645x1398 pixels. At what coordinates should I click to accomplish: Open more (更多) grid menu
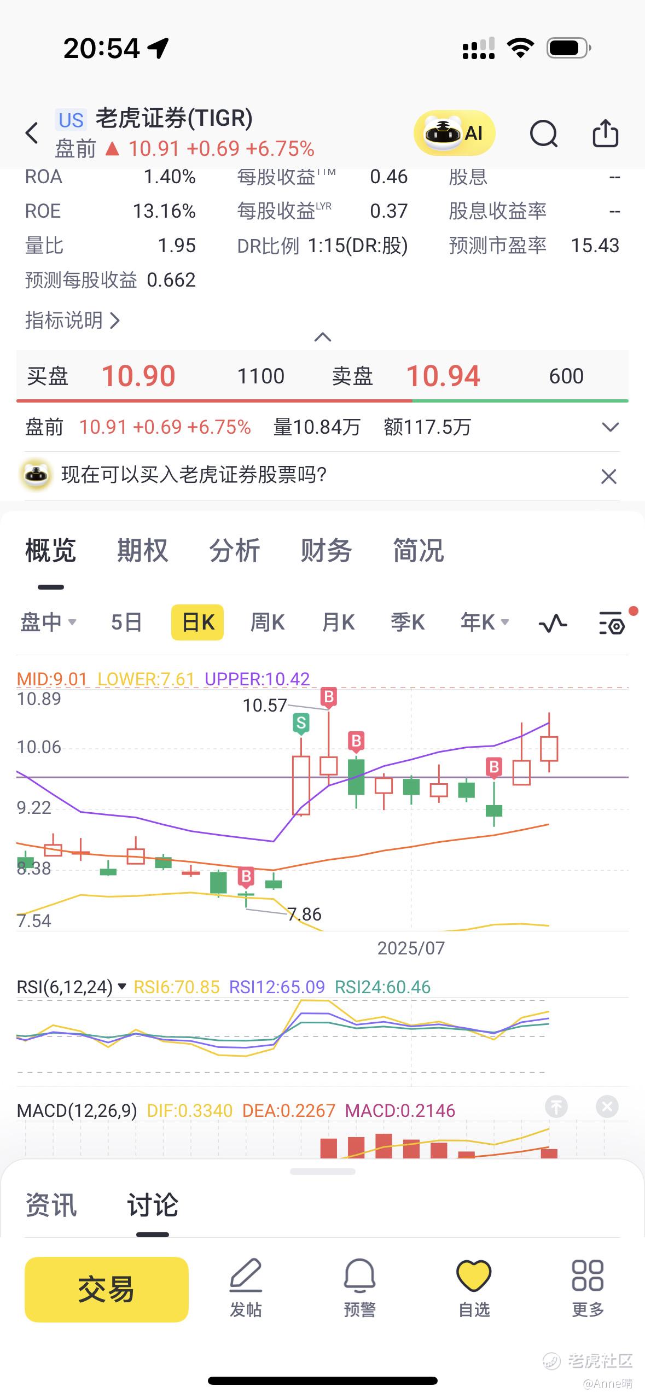[x=588, y=1289]
